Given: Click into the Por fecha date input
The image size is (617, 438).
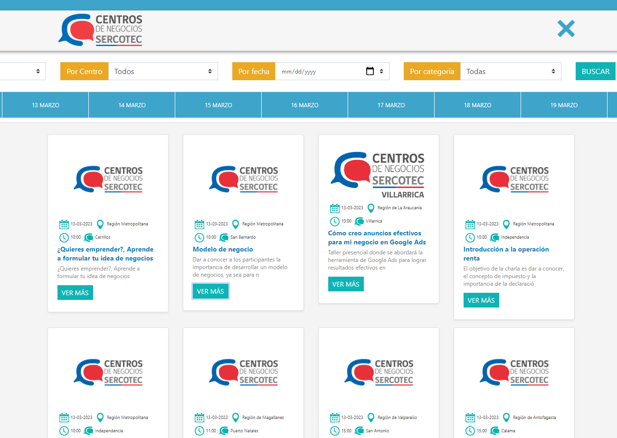Looking at the screenshot, I should [x=318, y=72].
